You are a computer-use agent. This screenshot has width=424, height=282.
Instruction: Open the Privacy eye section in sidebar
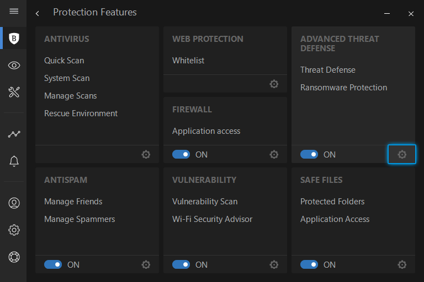pyautogui.click(x=14, y=66)
